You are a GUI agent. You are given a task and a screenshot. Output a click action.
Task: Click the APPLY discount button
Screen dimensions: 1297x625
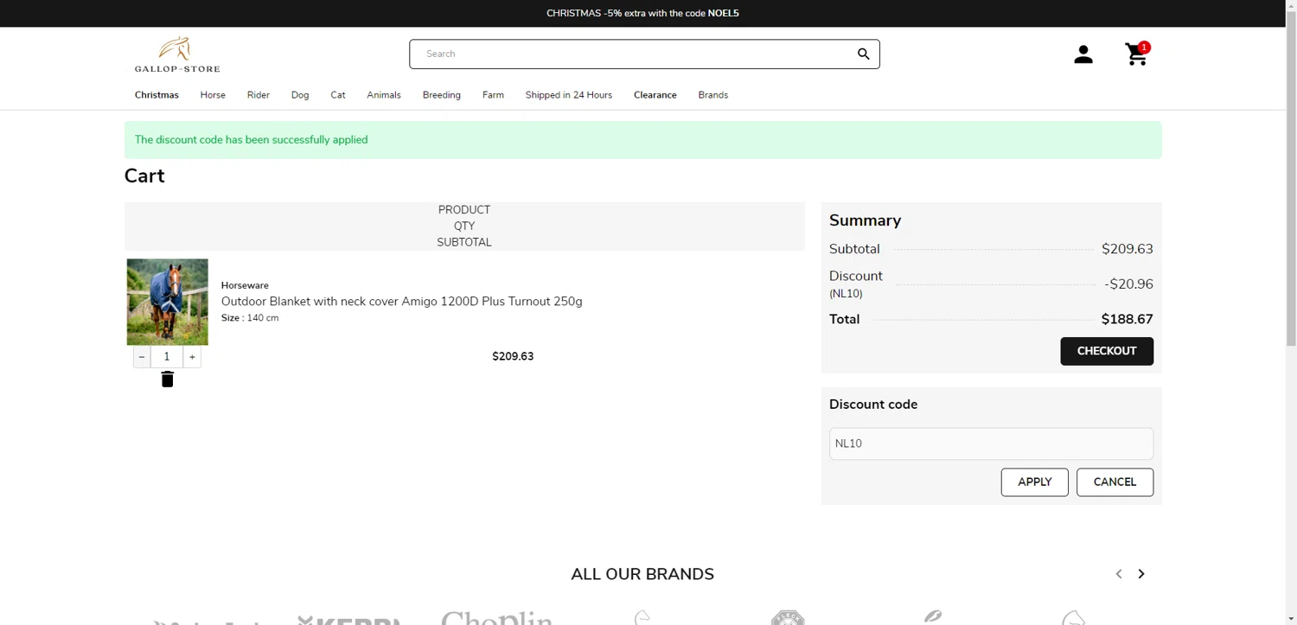pos(1035,482)
